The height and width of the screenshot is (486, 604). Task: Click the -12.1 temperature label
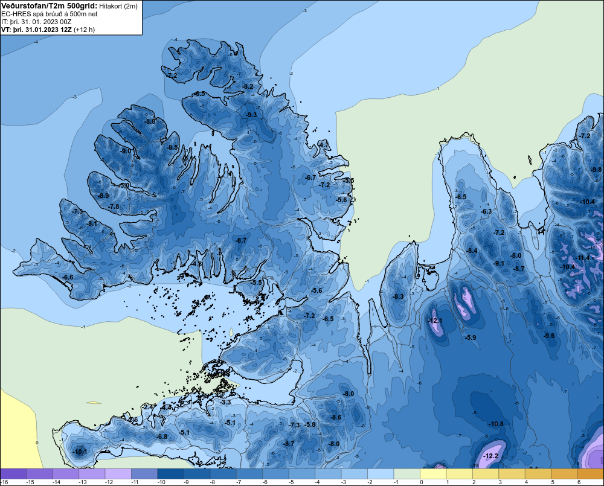pyautogui.click(x=435, y=321)
